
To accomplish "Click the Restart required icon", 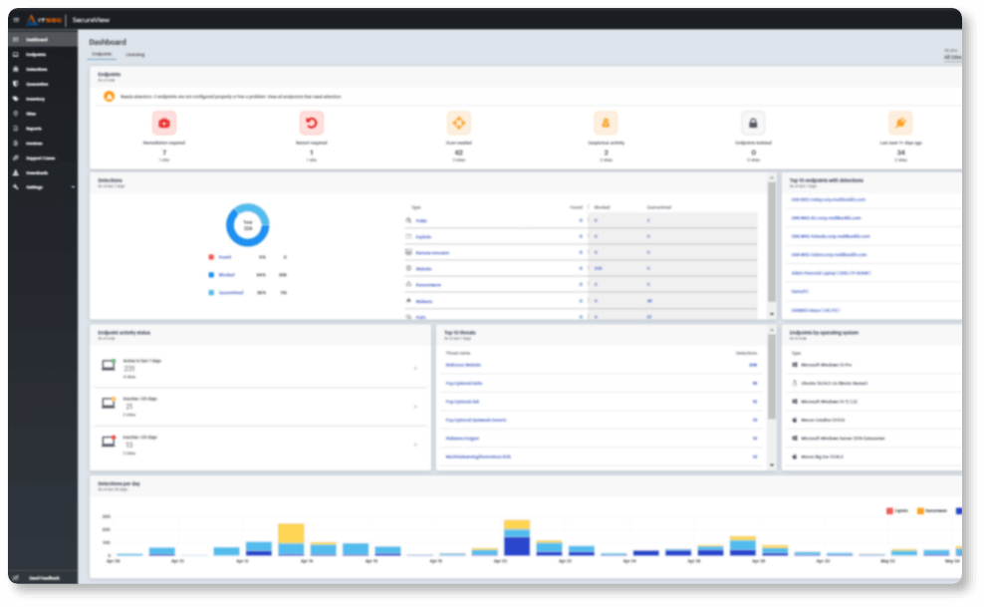I will (312, 123).
